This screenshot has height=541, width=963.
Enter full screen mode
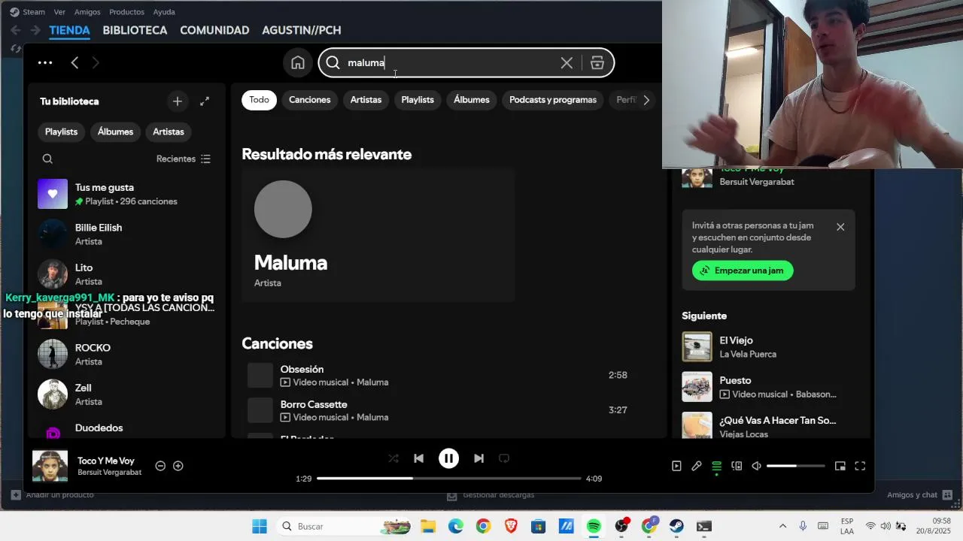click(860, 466)
